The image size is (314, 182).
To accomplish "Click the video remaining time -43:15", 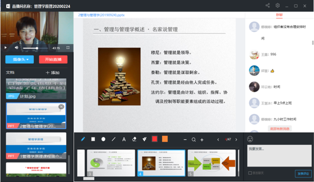I will point(56,48).
